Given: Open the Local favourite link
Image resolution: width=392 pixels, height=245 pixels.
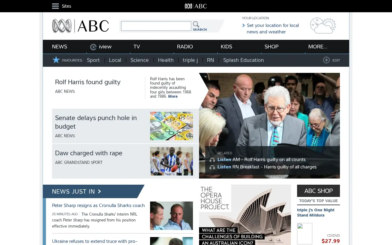Looking at the screenshot, I should coord(115,60).
